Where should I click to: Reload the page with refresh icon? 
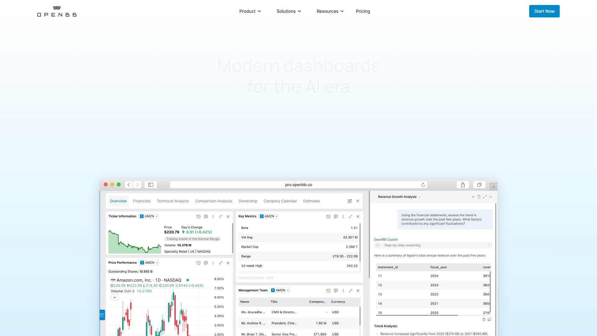(x=423, y=185)
